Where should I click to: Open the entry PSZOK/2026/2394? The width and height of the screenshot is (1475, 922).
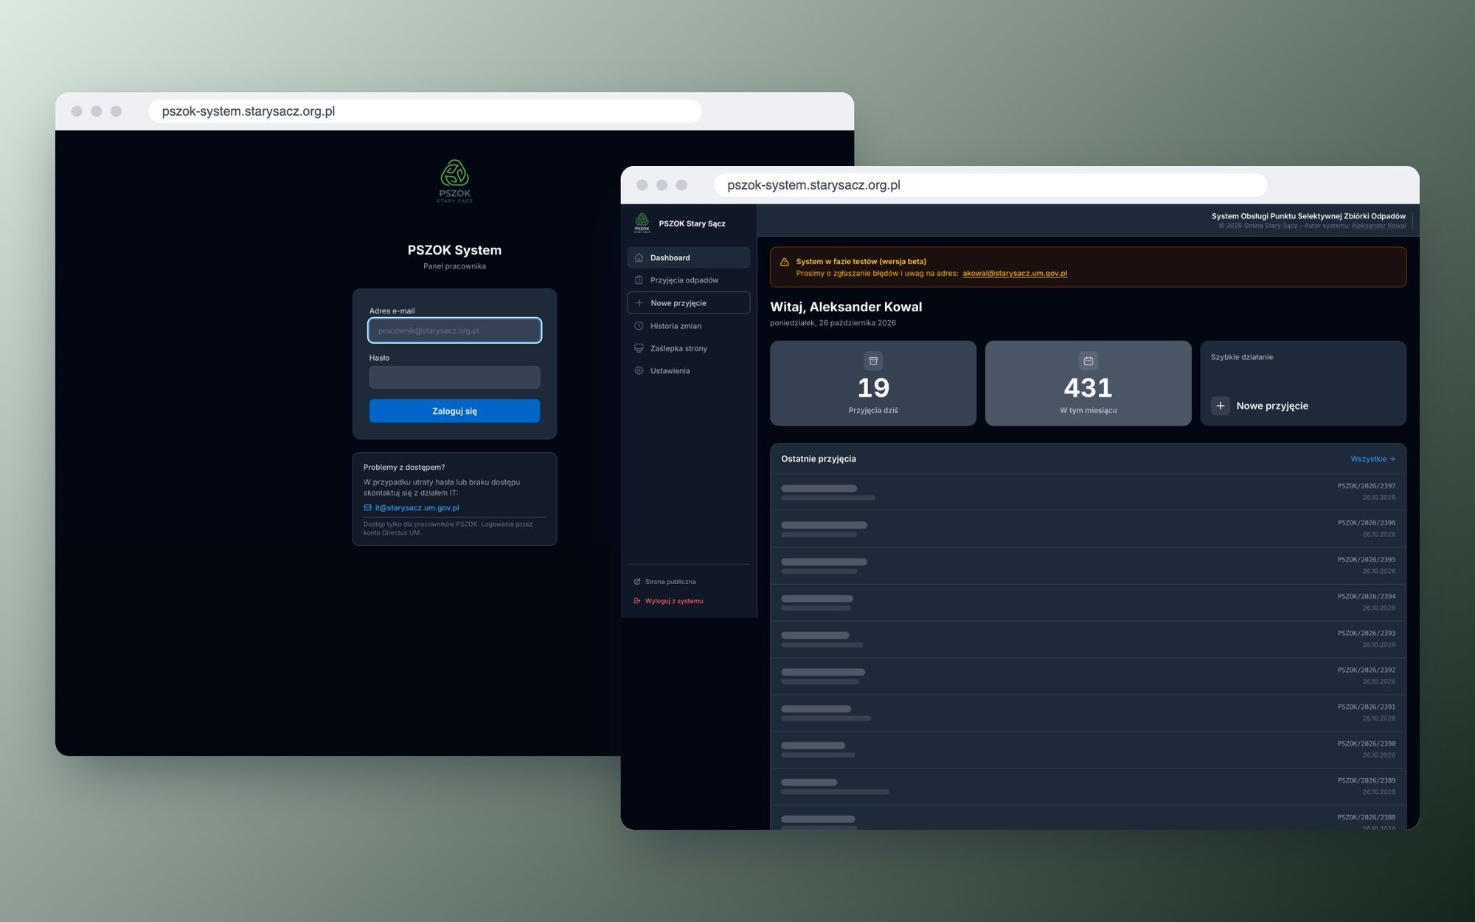click(x=1089, y=603)
